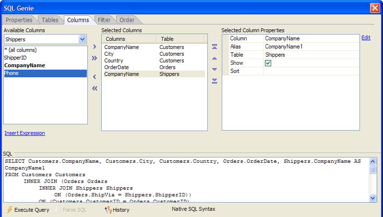Click the Execute Query button label

click(x=32, y=210)
